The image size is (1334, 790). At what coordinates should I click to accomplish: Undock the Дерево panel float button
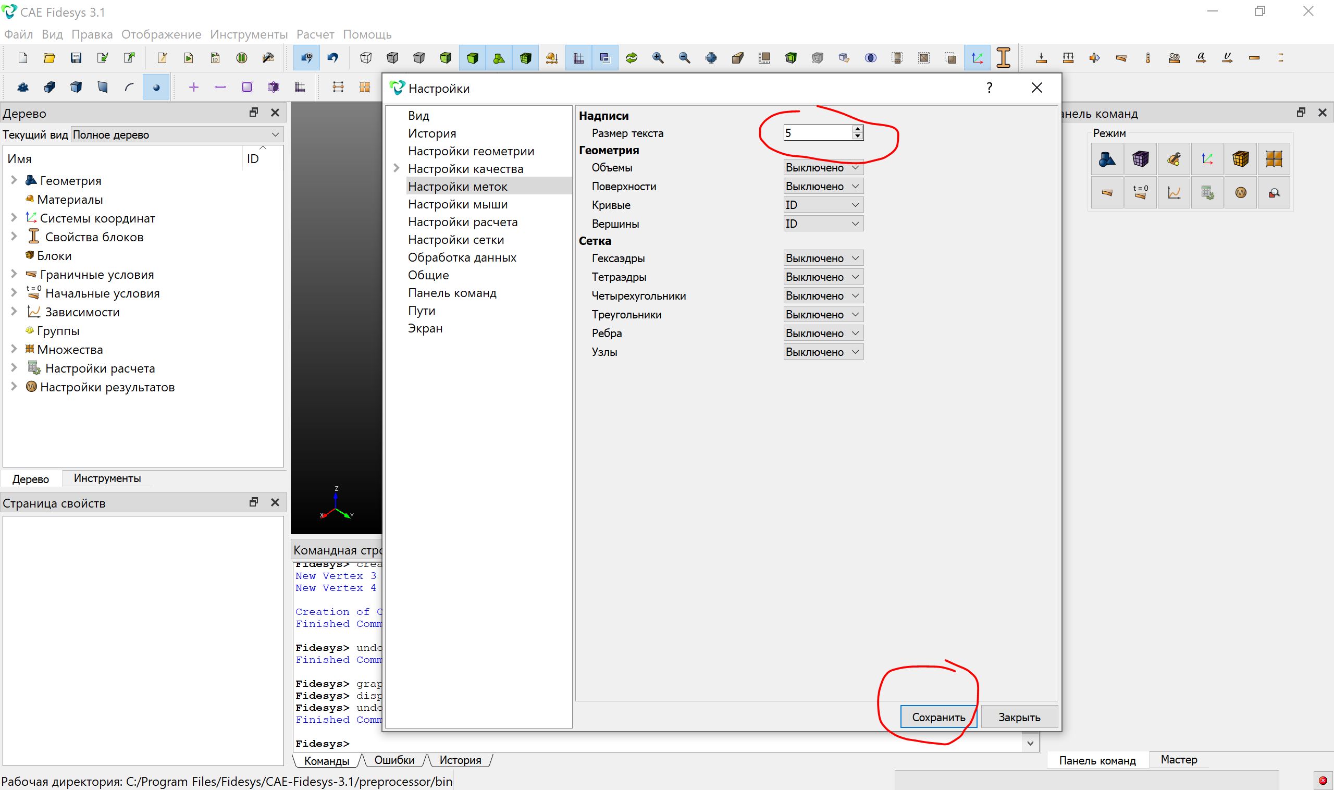coord(253,113)
